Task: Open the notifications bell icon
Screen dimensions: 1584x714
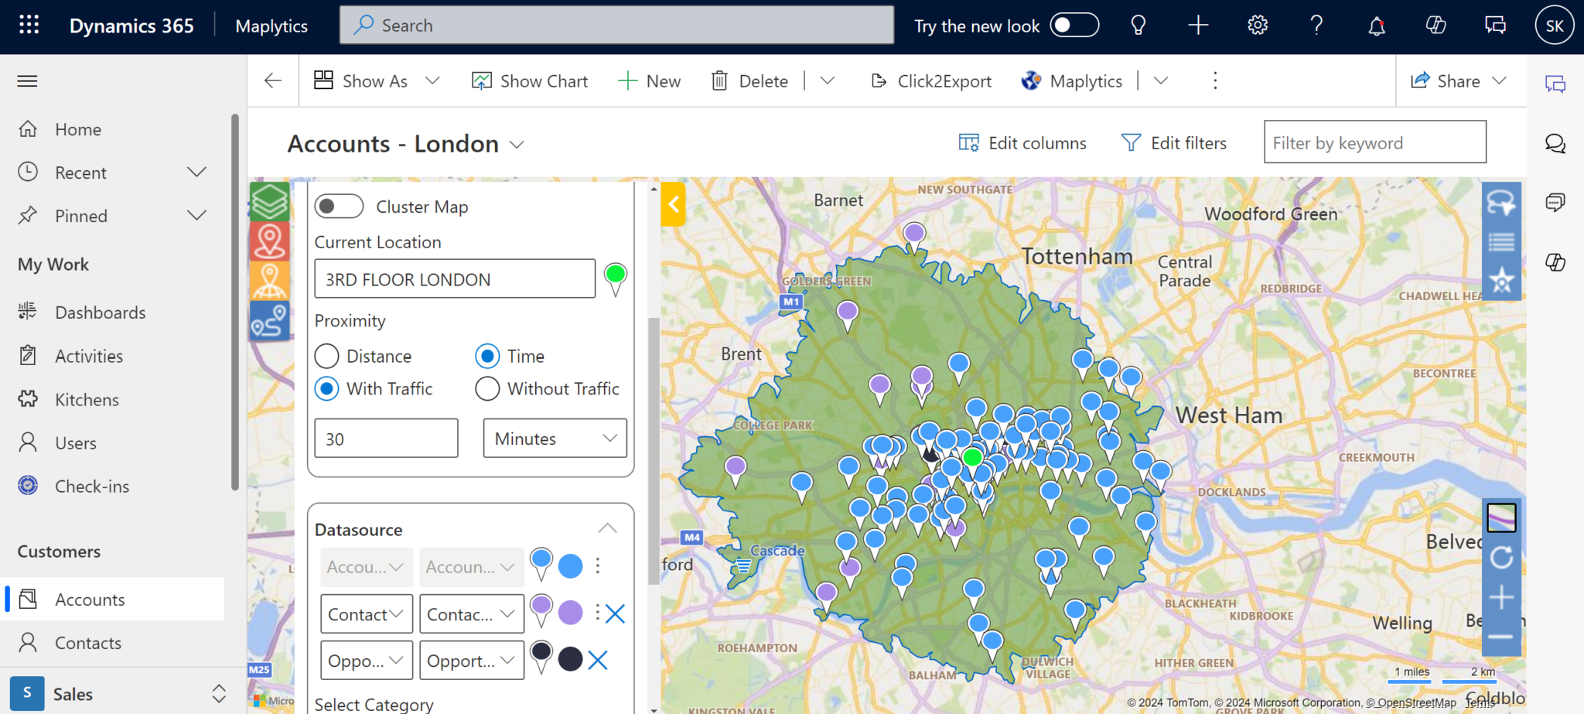Action: click(x=1376, y=26)
